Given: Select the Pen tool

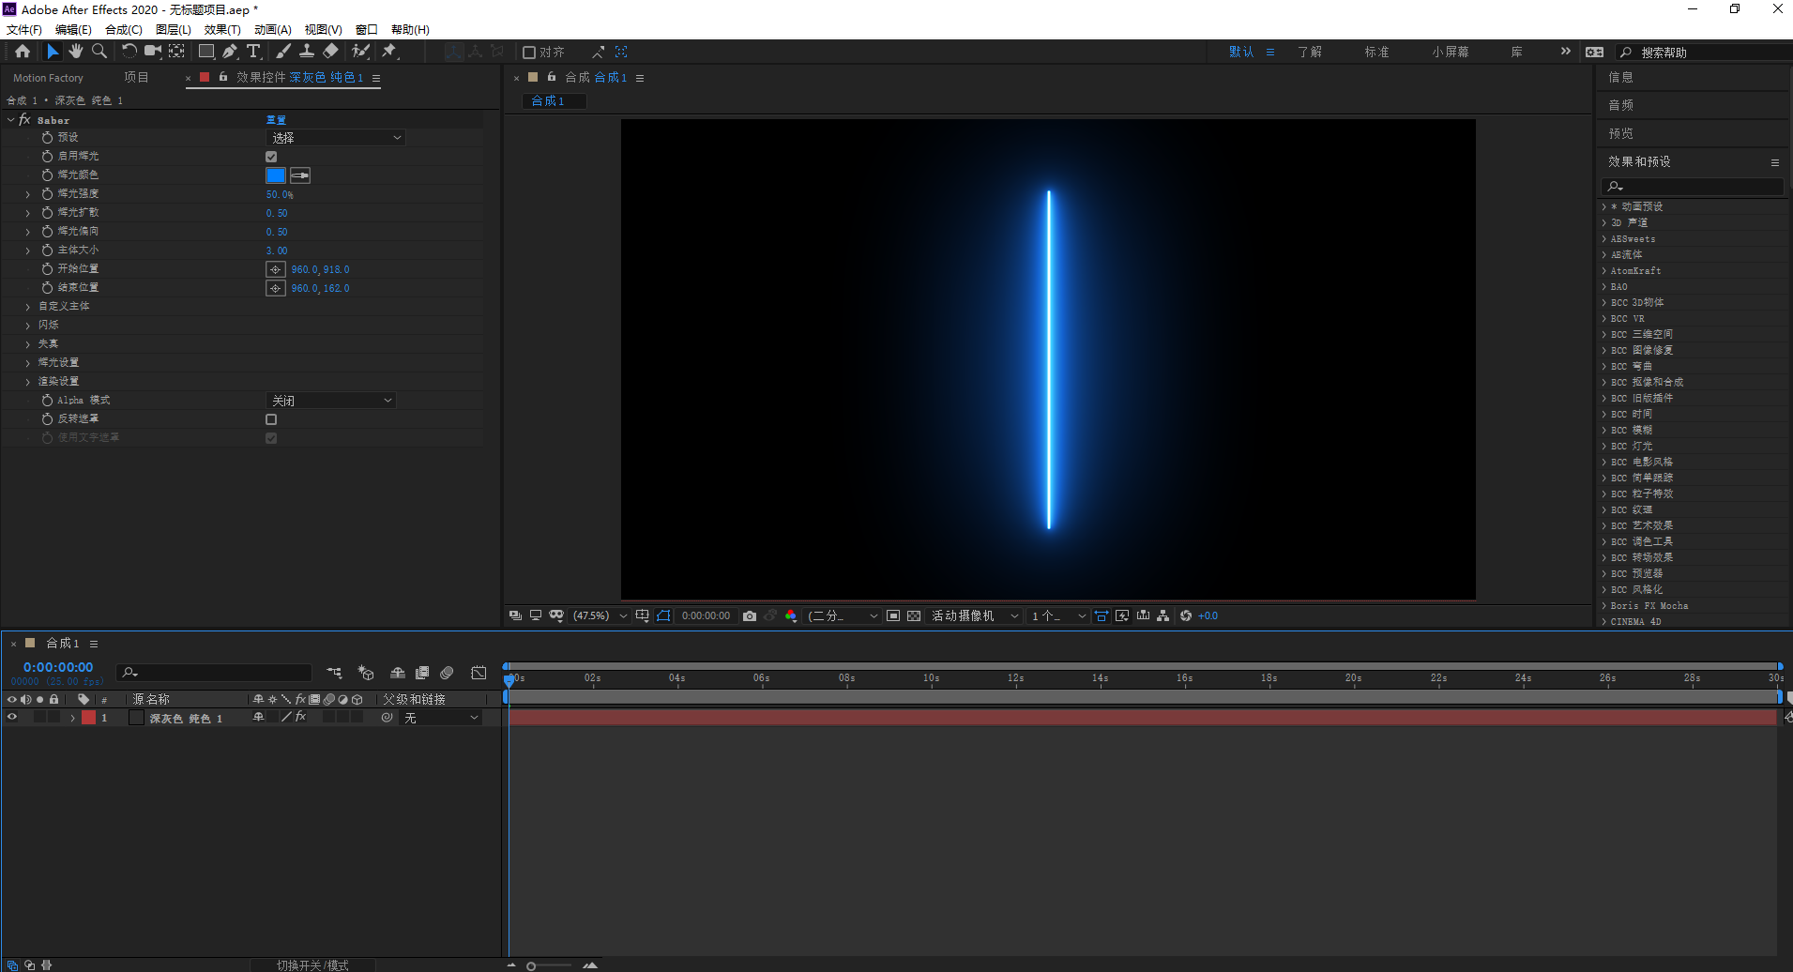Looking at the screenshot, I should click(x=230, y=52).
